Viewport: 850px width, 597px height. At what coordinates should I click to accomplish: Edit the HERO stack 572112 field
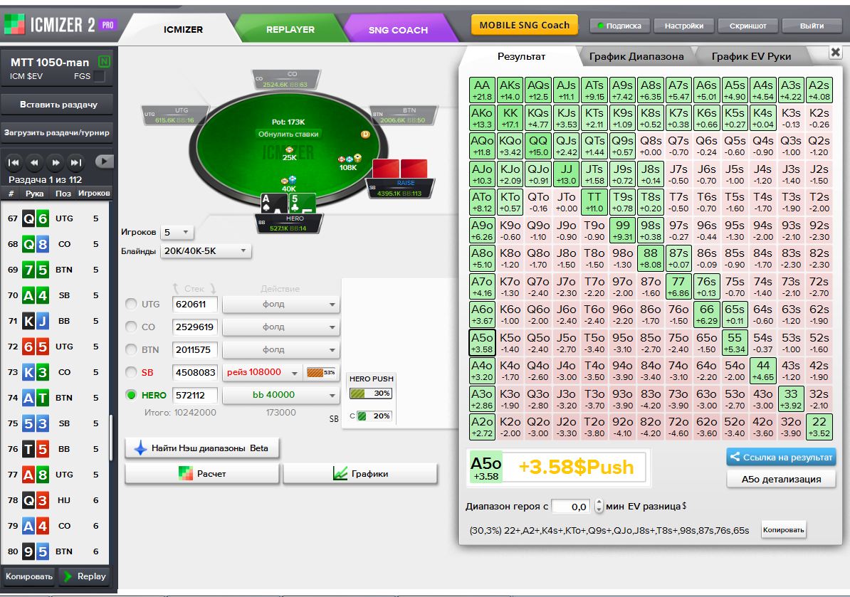[194, 395]
